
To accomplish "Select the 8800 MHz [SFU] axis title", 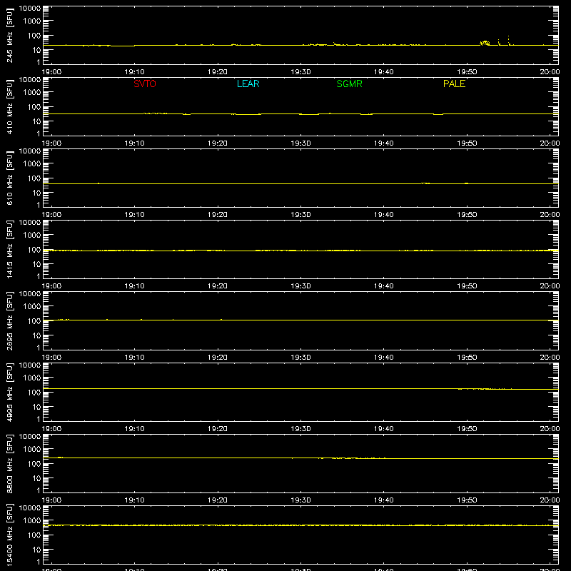I will tap(10, 463).
